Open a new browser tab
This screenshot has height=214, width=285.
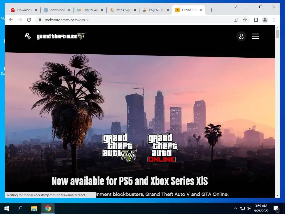coord(211,10)
